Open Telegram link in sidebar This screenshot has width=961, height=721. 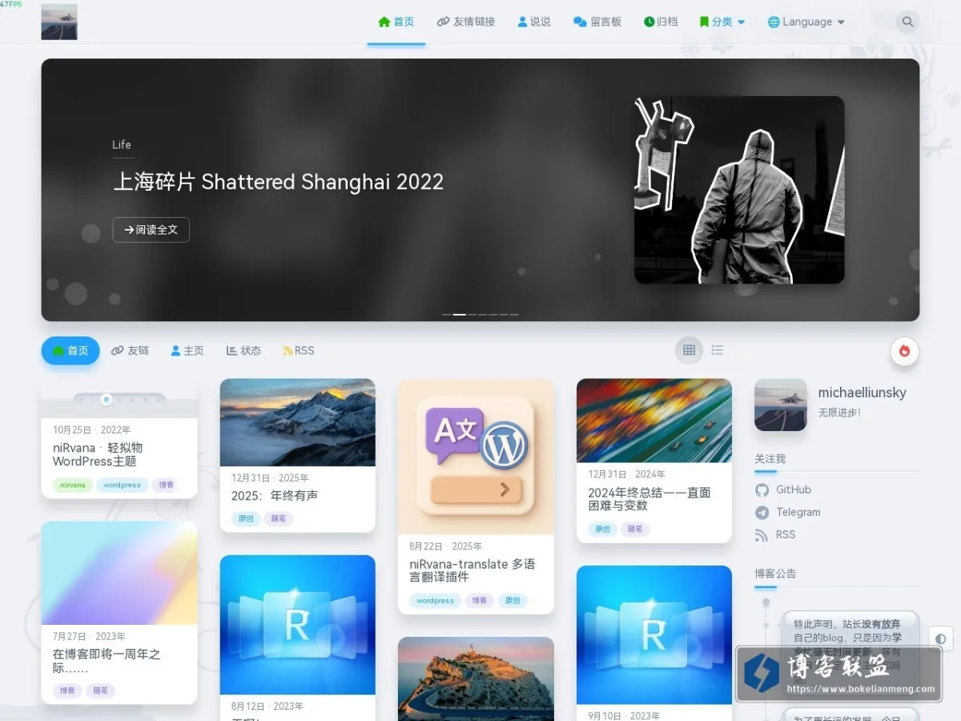tap(788, 512)
